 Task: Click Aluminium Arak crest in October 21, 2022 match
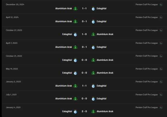point(93,60)
